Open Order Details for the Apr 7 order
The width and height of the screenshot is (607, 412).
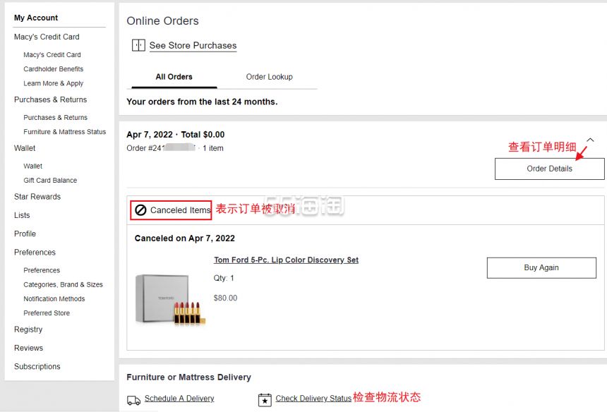pos(549,169)
